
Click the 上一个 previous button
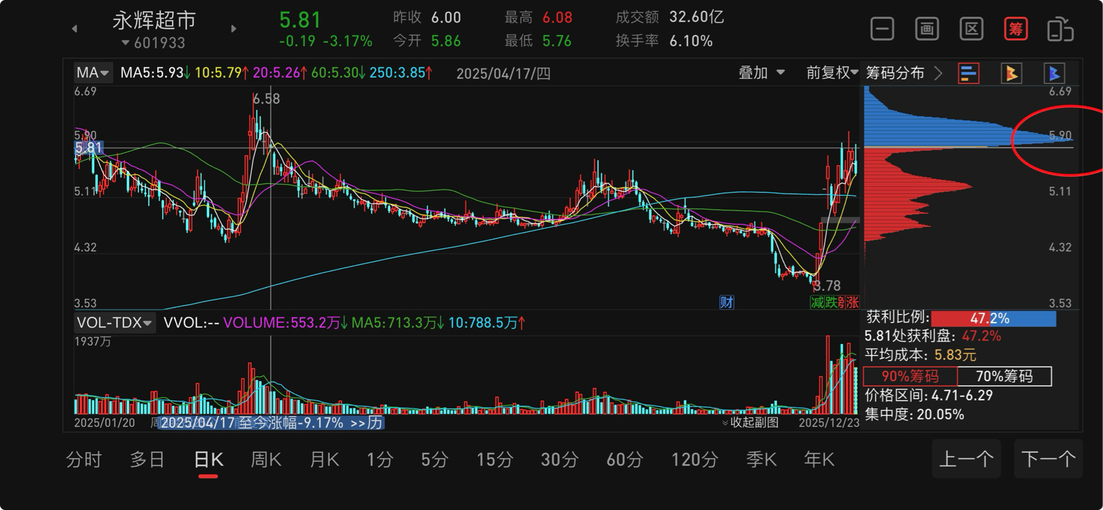coord(966,459)
